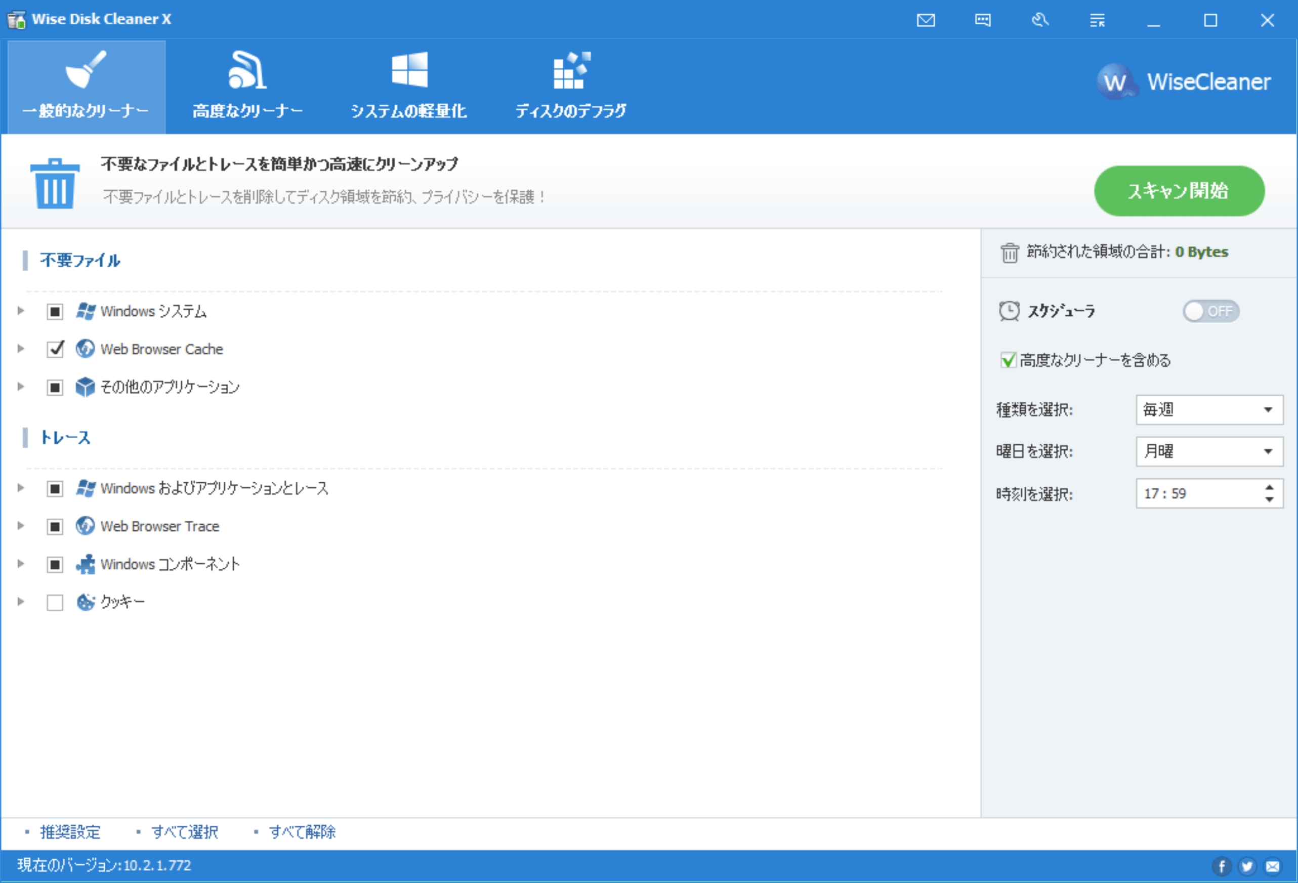
Task: Click the WiseCleaner logo
Action: coord(1183,82)
